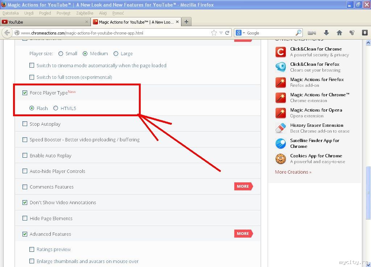Close the YouTube tab
371x267 pixels.
[87, 22]
